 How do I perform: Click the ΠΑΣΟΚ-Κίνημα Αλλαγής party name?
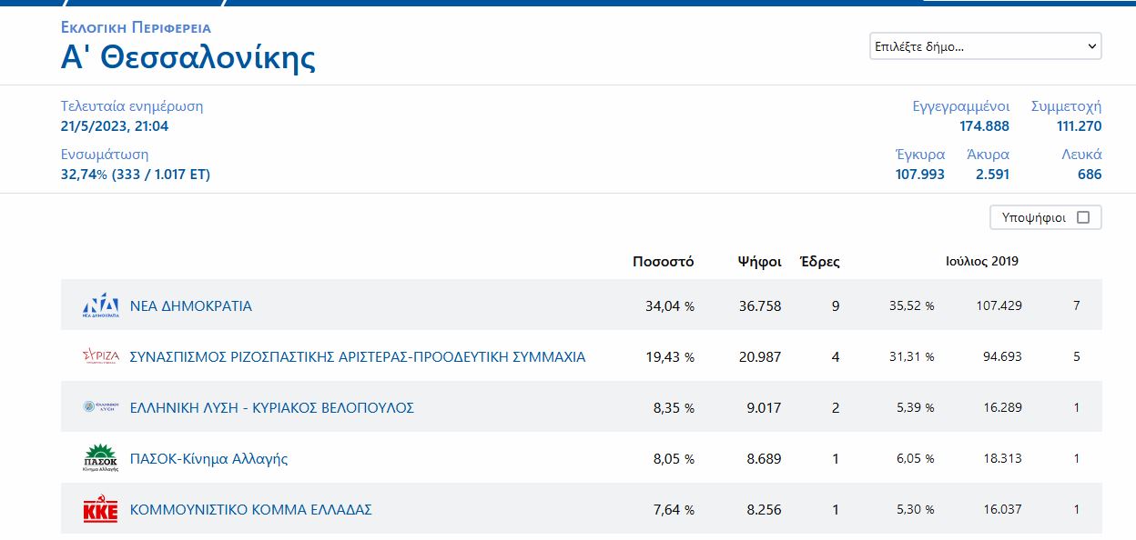(x=209, y=459)
